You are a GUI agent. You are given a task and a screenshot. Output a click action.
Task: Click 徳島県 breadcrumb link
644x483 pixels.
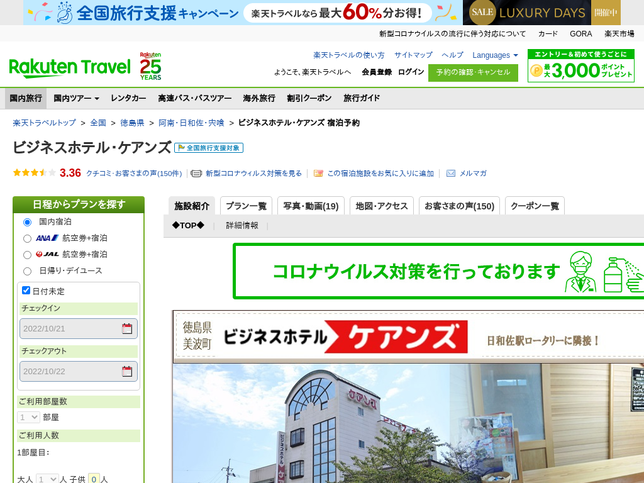click(132, 123)
